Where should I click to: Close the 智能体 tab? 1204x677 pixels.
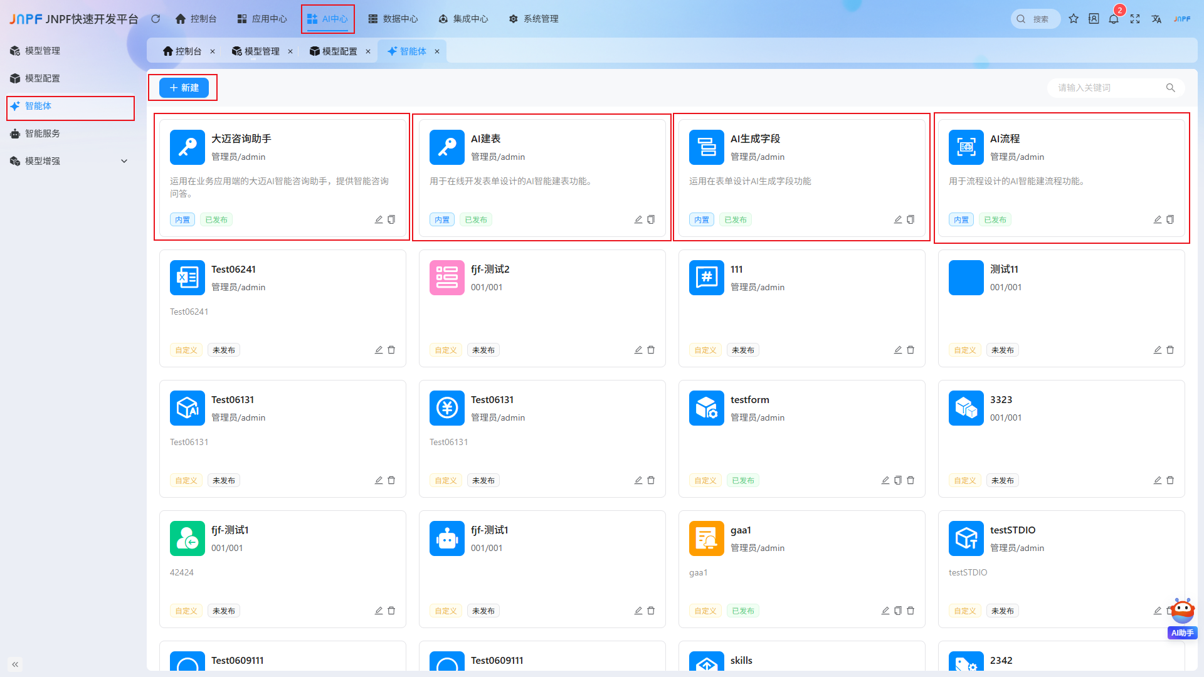pyautogui.click(x=437, y=51)
